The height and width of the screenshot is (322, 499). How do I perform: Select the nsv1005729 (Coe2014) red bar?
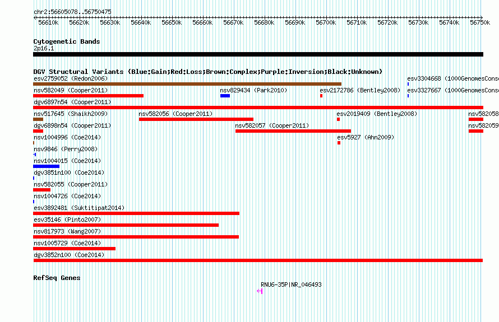(x=74, y=249)
